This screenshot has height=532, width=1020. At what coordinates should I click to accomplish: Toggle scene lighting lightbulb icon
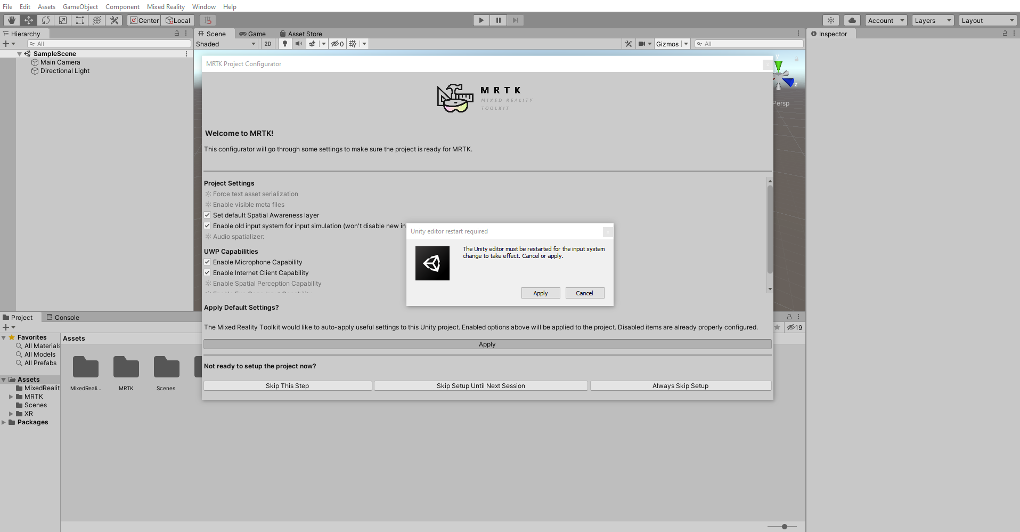(285, 44)
